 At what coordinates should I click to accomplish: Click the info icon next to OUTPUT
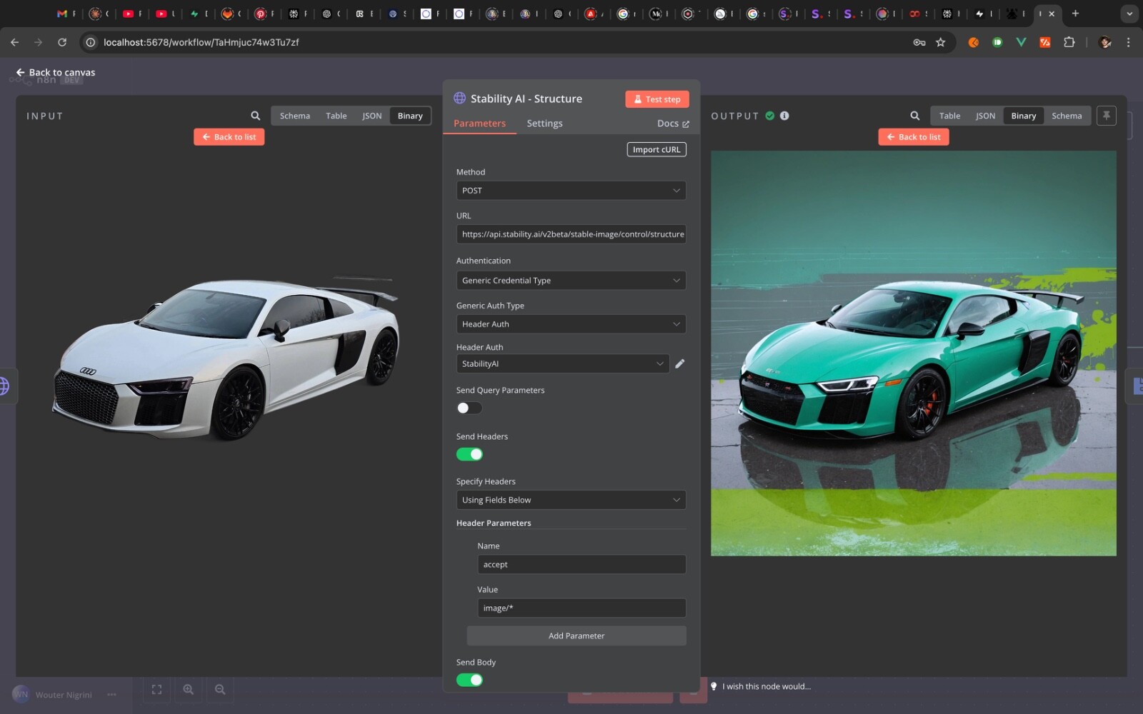pos(784,116)
